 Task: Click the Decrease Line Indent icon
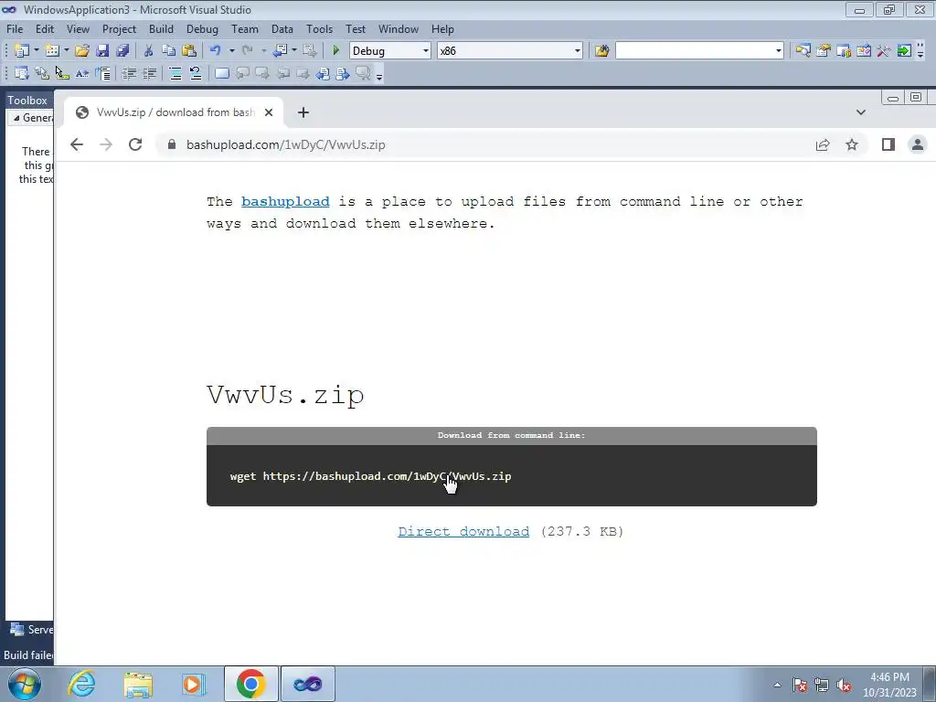[129, 73]
